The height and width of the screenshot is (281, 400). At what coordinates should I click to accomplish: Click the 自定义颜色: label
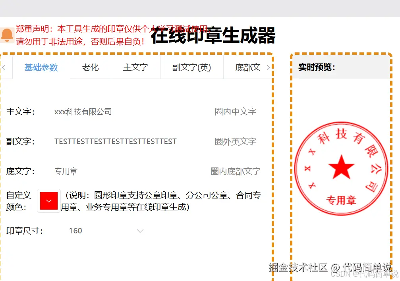19,201
